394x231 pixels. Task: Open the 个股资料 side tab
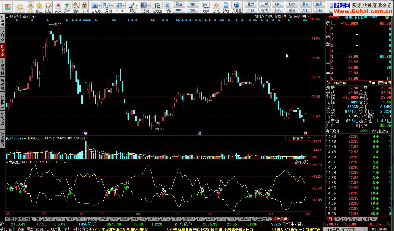2,67
